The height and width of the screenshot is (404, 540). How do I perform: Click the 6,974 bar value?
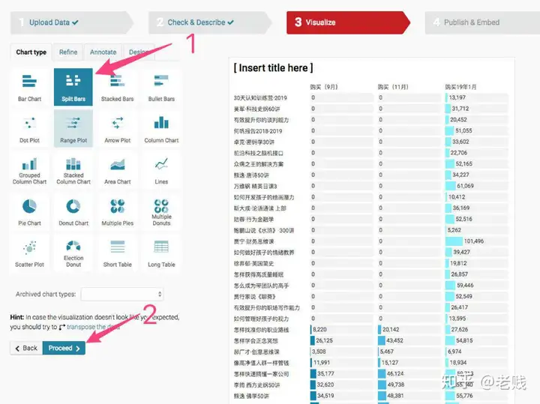[x=454, y=352]
